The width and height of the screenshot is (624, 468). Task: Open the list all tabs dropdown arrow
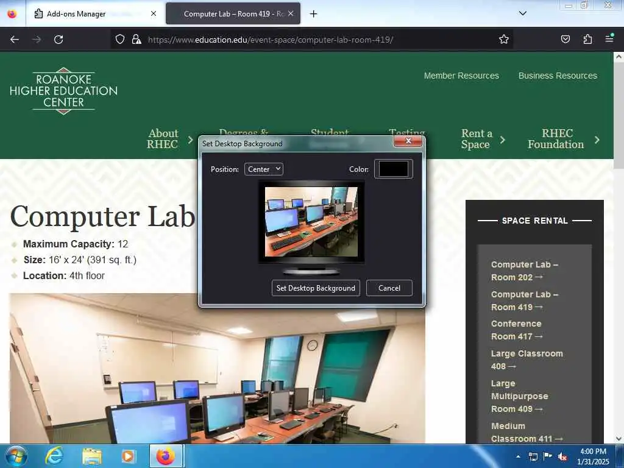pyautogui.click(x=522, y=13)
